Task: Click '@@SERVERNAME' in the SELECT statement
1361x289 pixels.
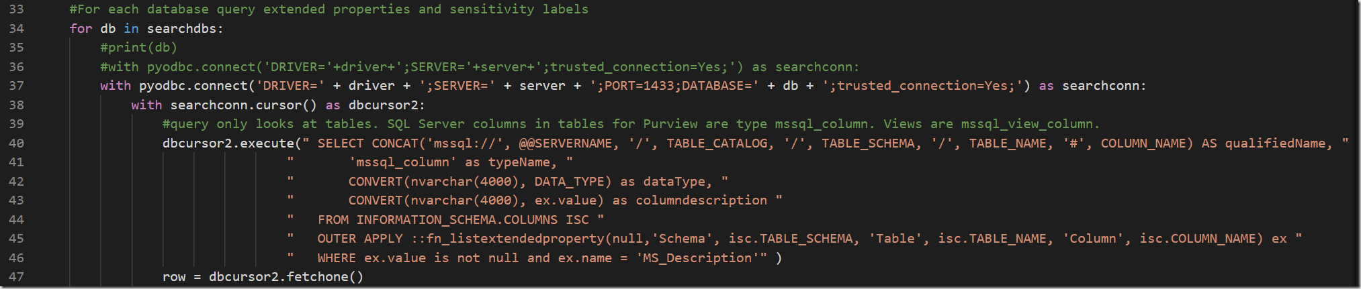Action: point(565,143)
